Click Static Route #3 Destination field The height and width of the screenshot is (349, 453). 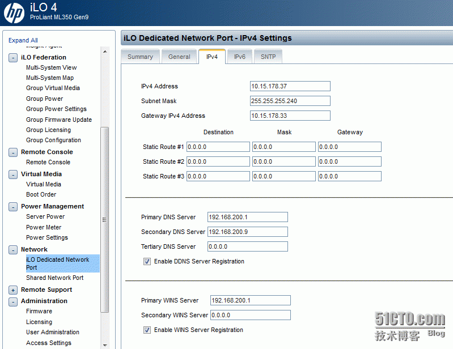click(x=218, y=176)
